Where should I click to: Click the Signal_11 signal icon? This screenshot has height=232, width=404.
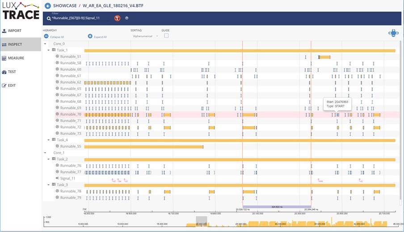57,178
